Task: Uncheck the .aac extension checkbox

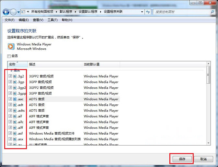Action: 10,99
